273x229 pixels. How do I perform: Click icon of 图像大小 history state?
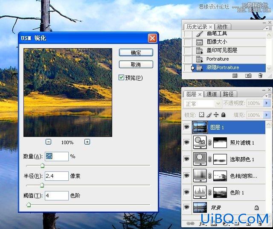199,42
